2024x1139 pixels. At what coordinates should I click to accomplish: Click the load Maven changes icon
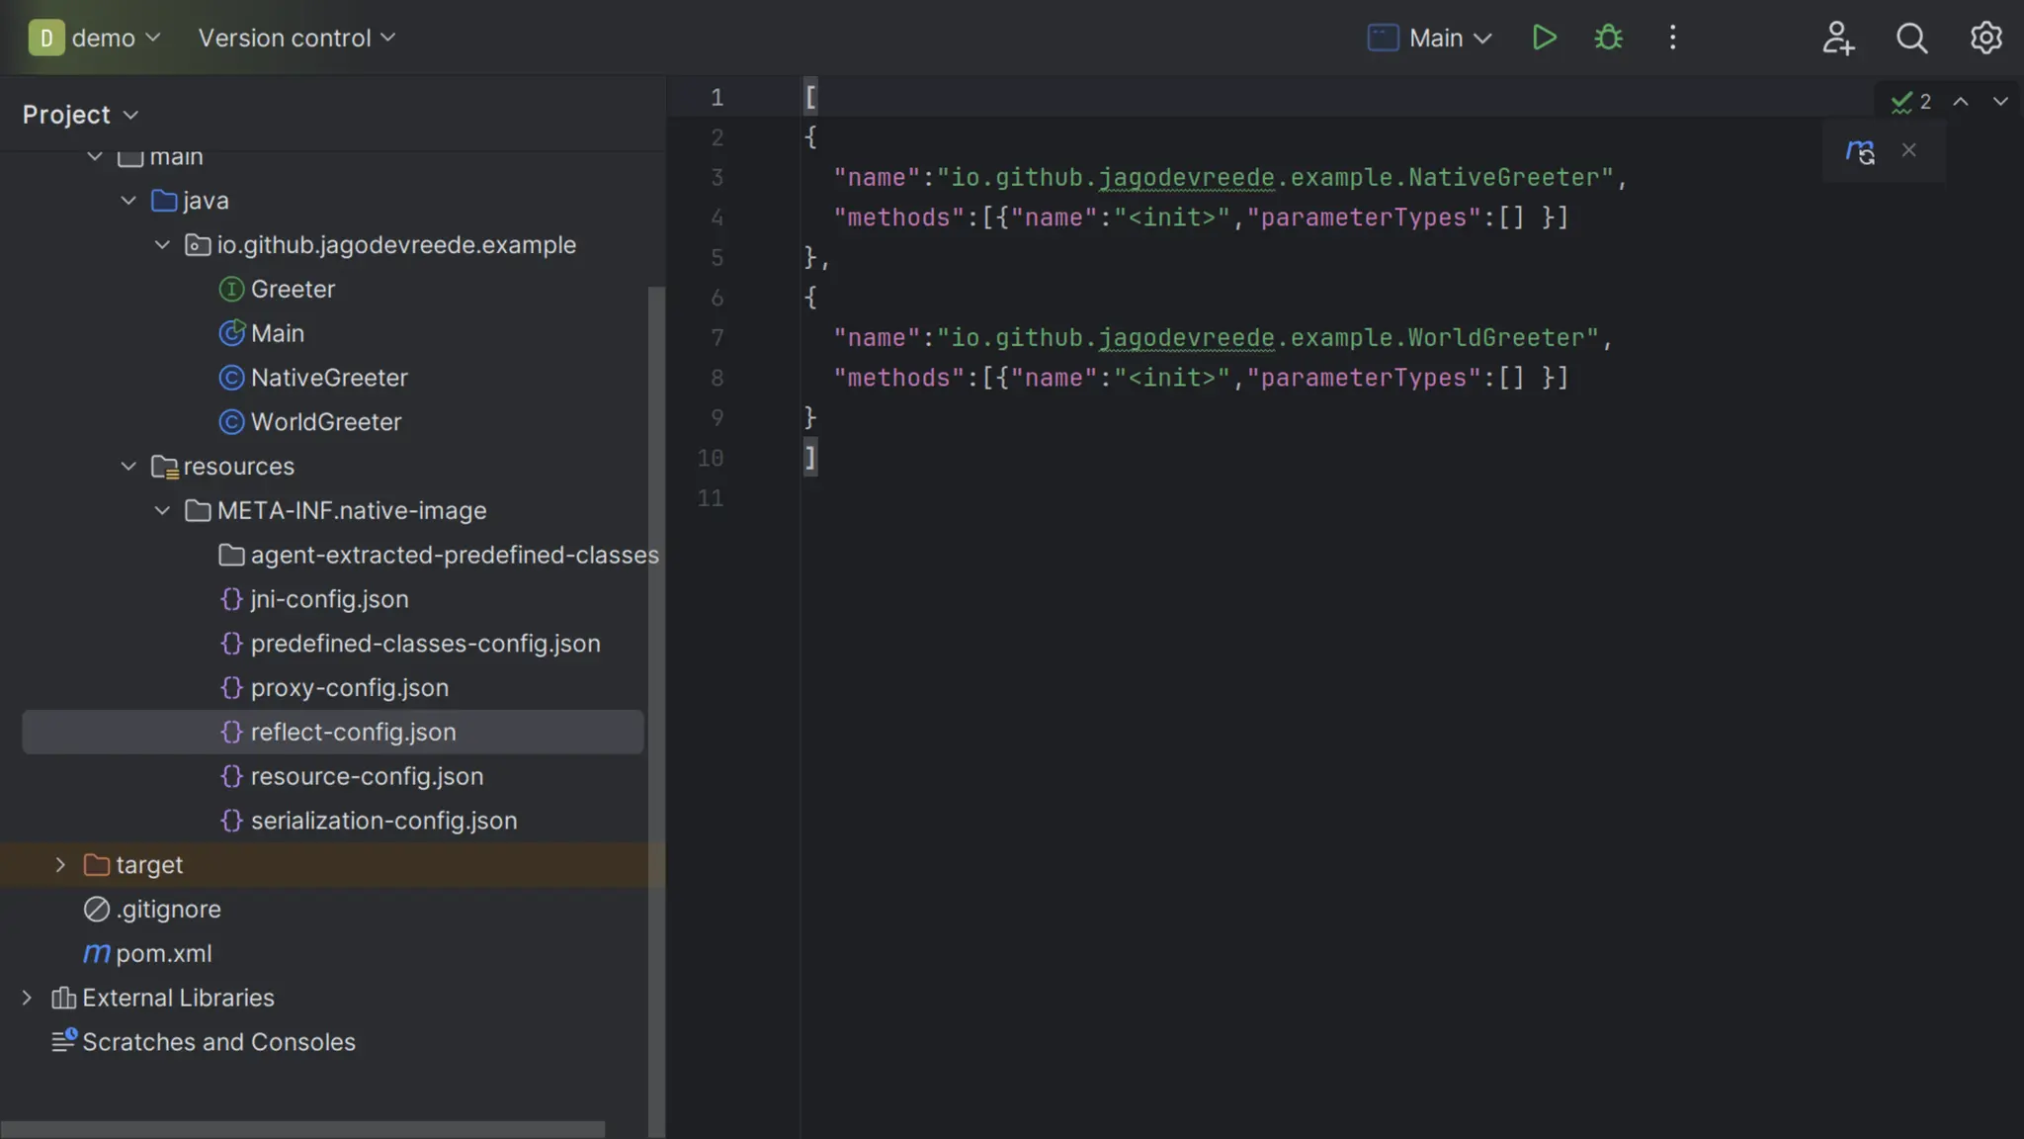(x=1860, y=151)
